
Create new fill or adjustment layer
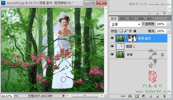tap(144, 96)
